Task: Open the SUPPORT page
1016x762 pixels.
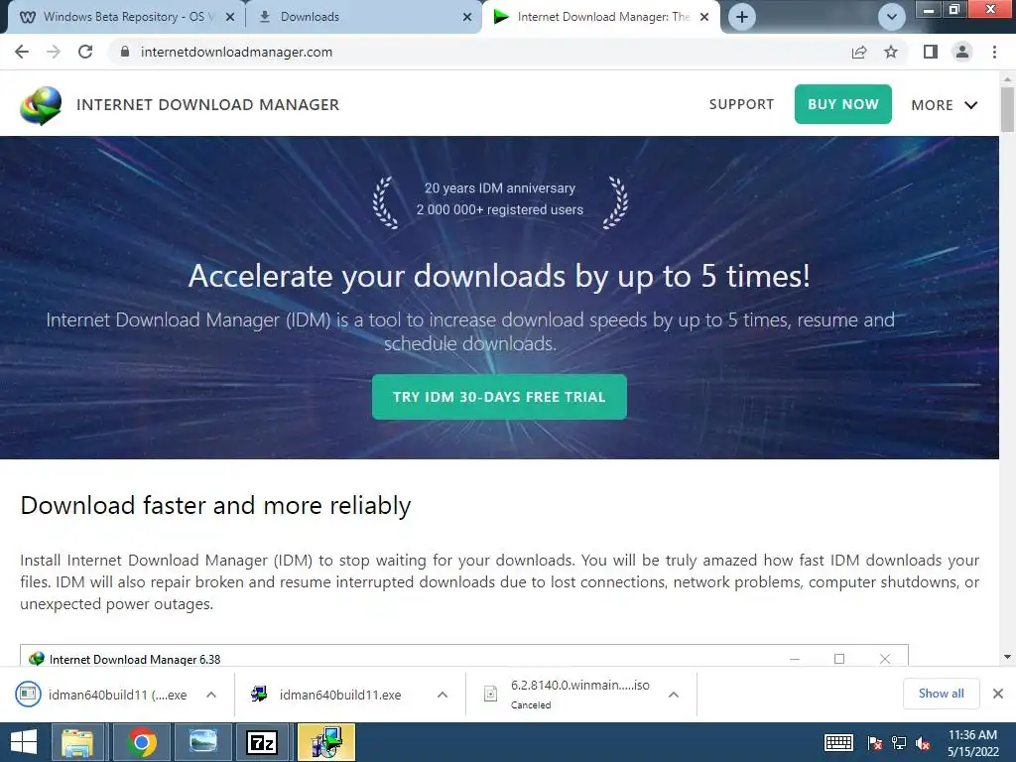Action: 741,104
